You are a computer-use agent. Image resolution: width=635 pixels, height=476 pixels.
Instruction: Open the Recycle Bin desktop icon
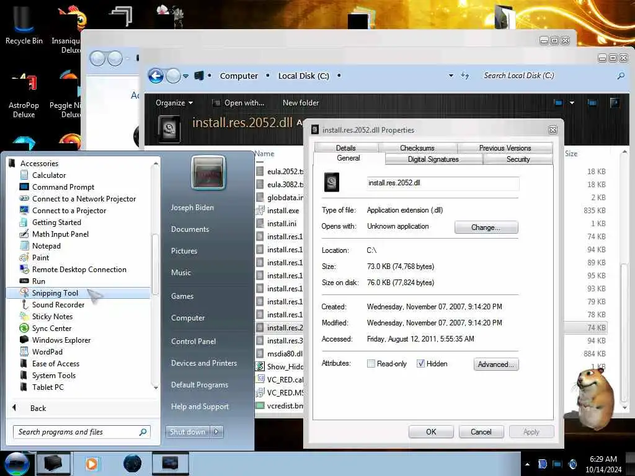24,24
